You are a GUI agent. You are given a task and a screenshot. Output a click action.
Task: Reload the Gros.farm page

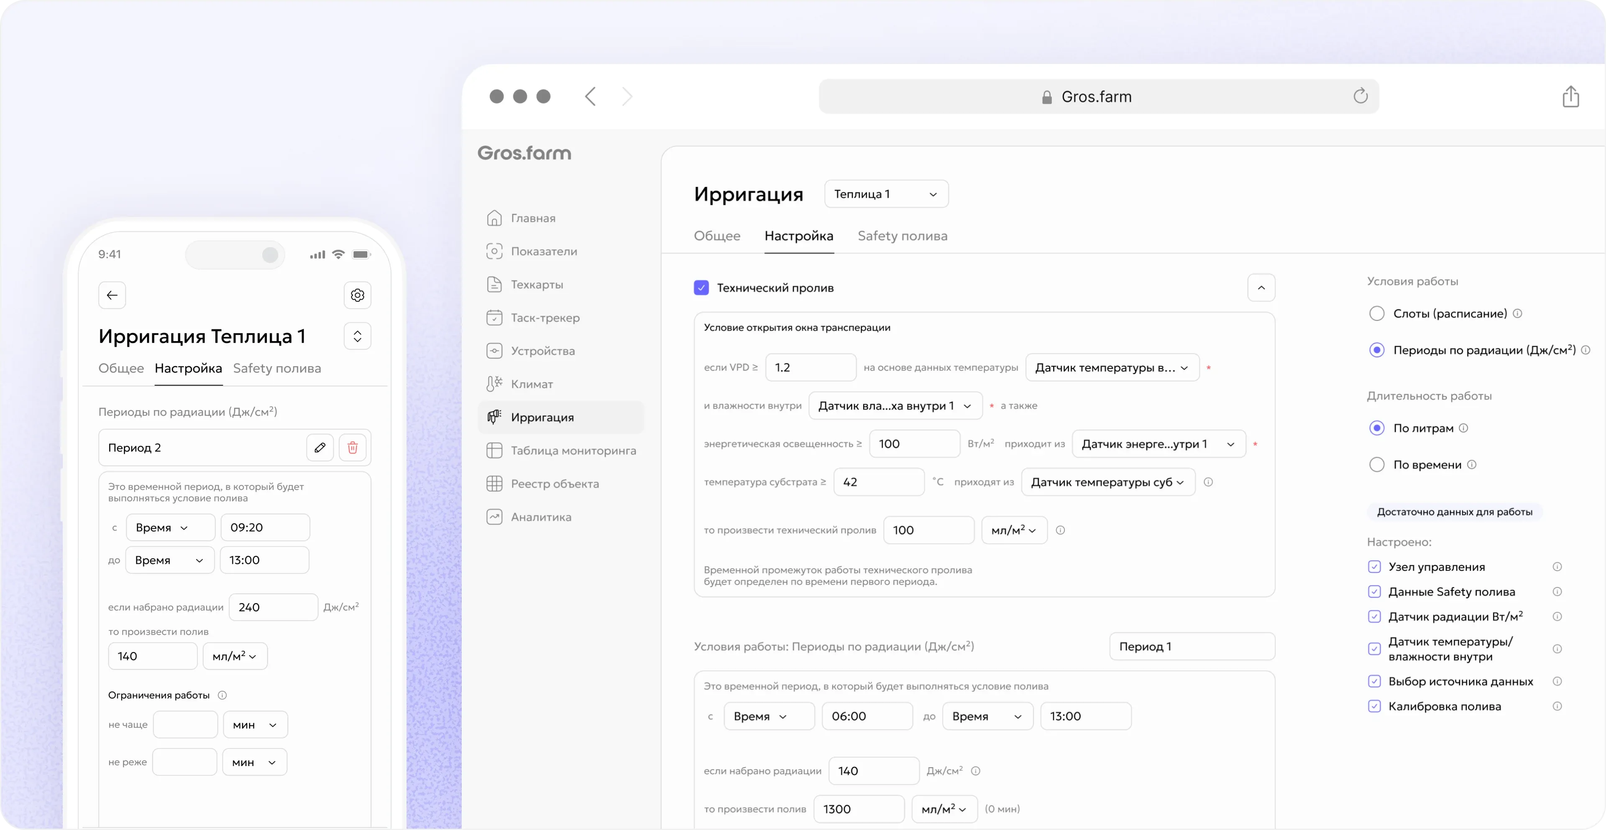coord(1360,96)
